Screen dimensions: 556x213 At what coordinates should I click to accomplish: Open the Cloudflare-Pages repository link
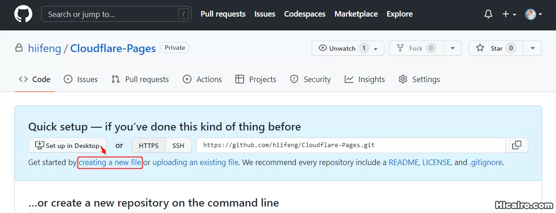(x=113, y=48)
